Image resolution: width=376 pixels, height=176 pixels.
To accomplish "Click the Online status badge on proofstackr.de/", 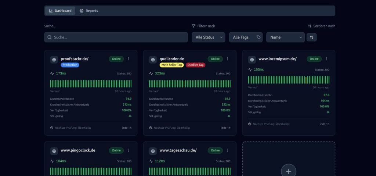I will pos(116,59).
